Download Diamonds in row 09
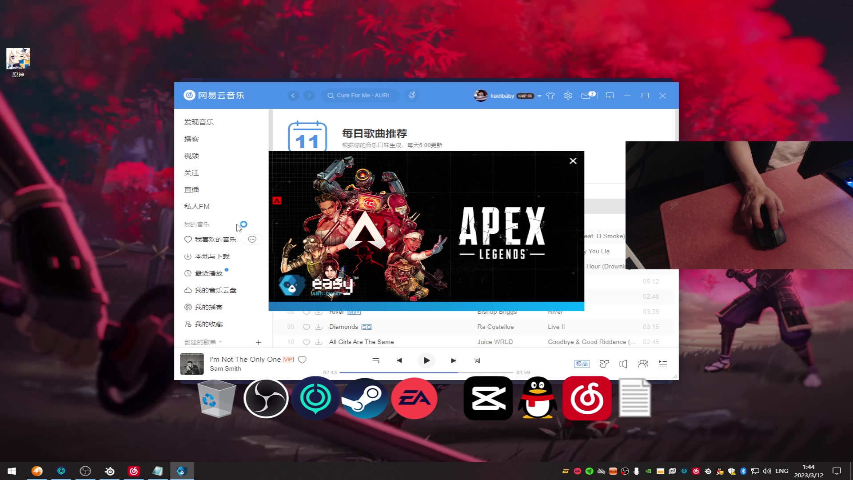Screen dimensions: 853x480 pos(319,327)
